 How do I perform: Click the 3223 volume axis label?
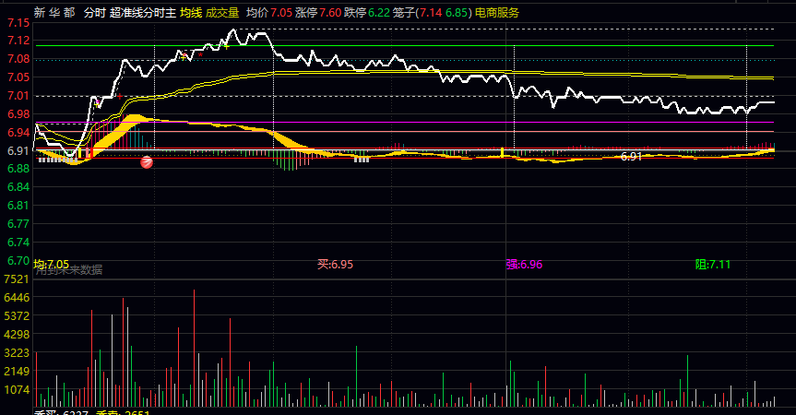point(17,352)
